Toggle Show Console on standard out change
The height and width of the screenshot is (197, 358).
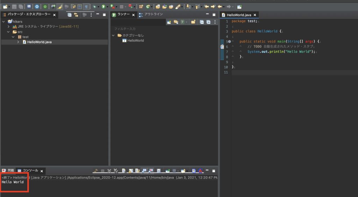(x=144, y=171)
